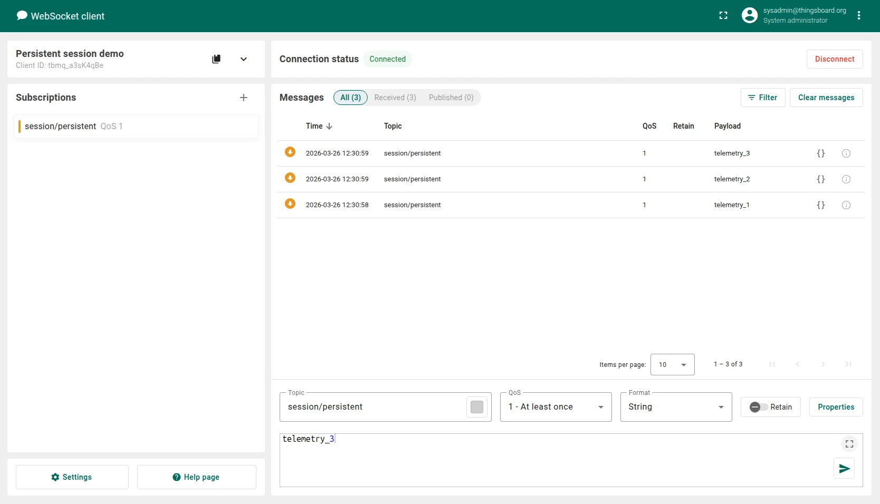Open the QoS 1 - At least once dropdown
880x504 pixels.
[556, 407]
